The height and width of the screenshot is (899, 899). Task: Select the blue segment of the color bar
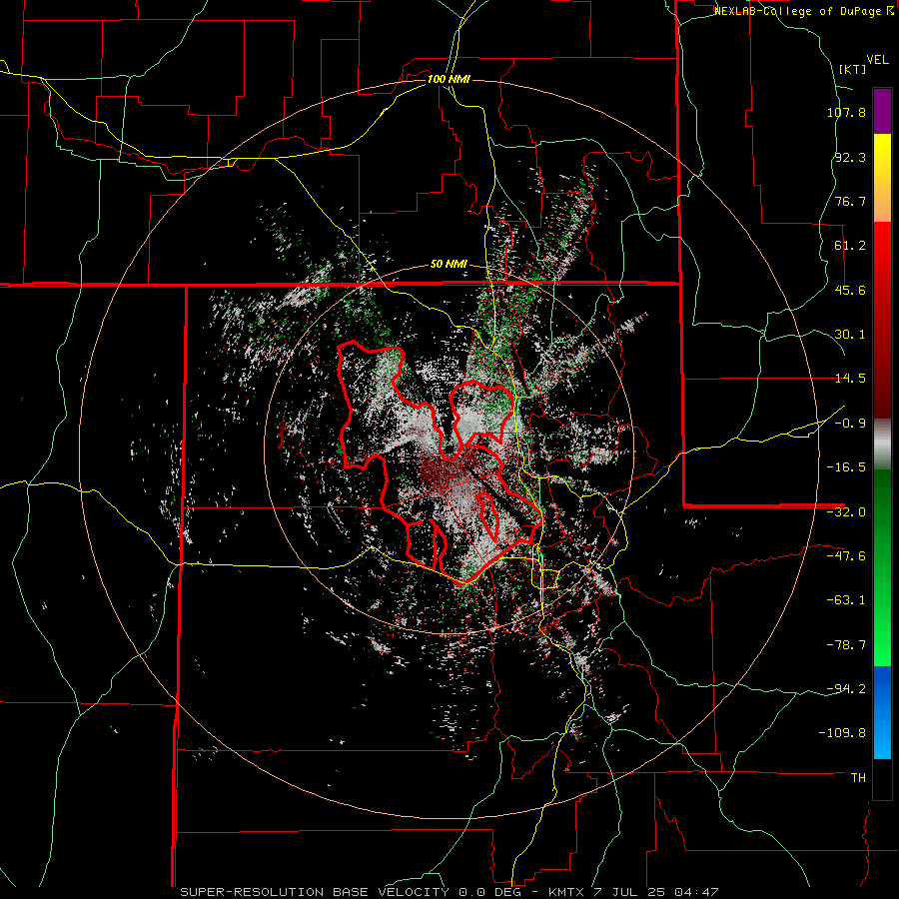coord(882,712)
